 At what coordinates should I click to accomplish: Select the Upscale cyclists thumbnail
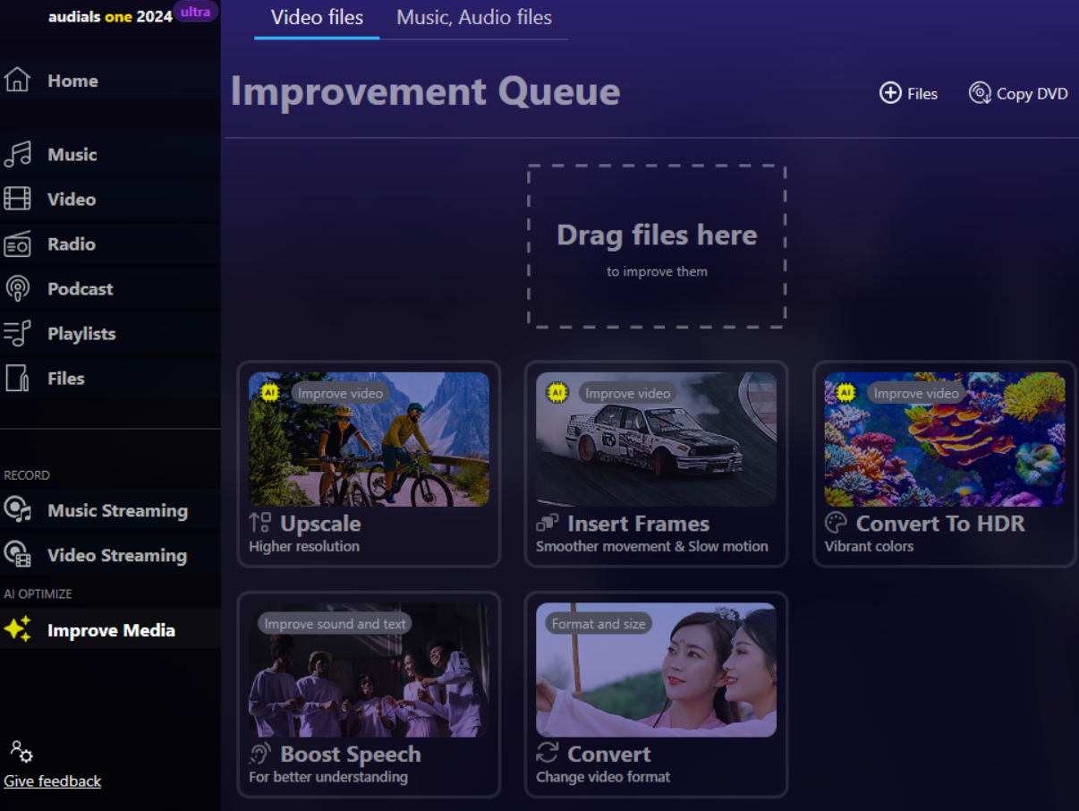tap(369, 440)
